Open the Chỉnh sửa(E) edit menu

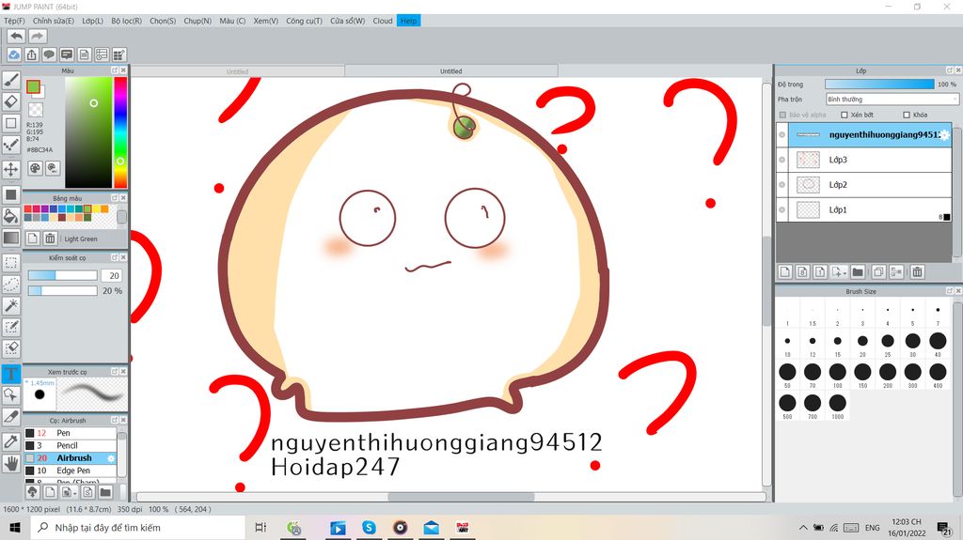54,21
